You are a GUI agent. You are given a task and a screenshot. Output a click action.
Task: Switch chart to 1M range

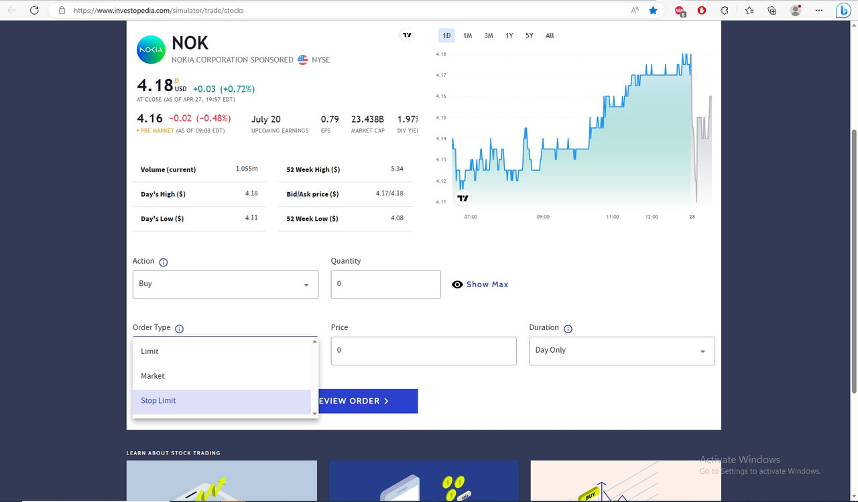point(468,35)
